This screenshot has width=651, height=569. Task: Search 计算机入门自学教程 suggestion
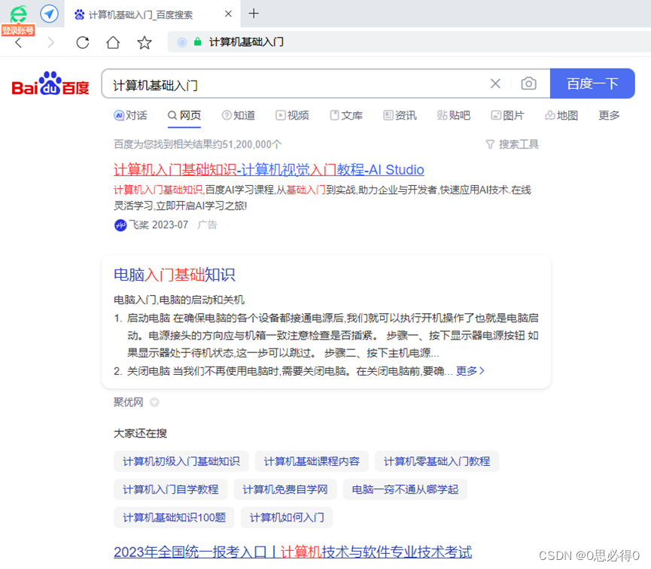(x=170, y=489)
